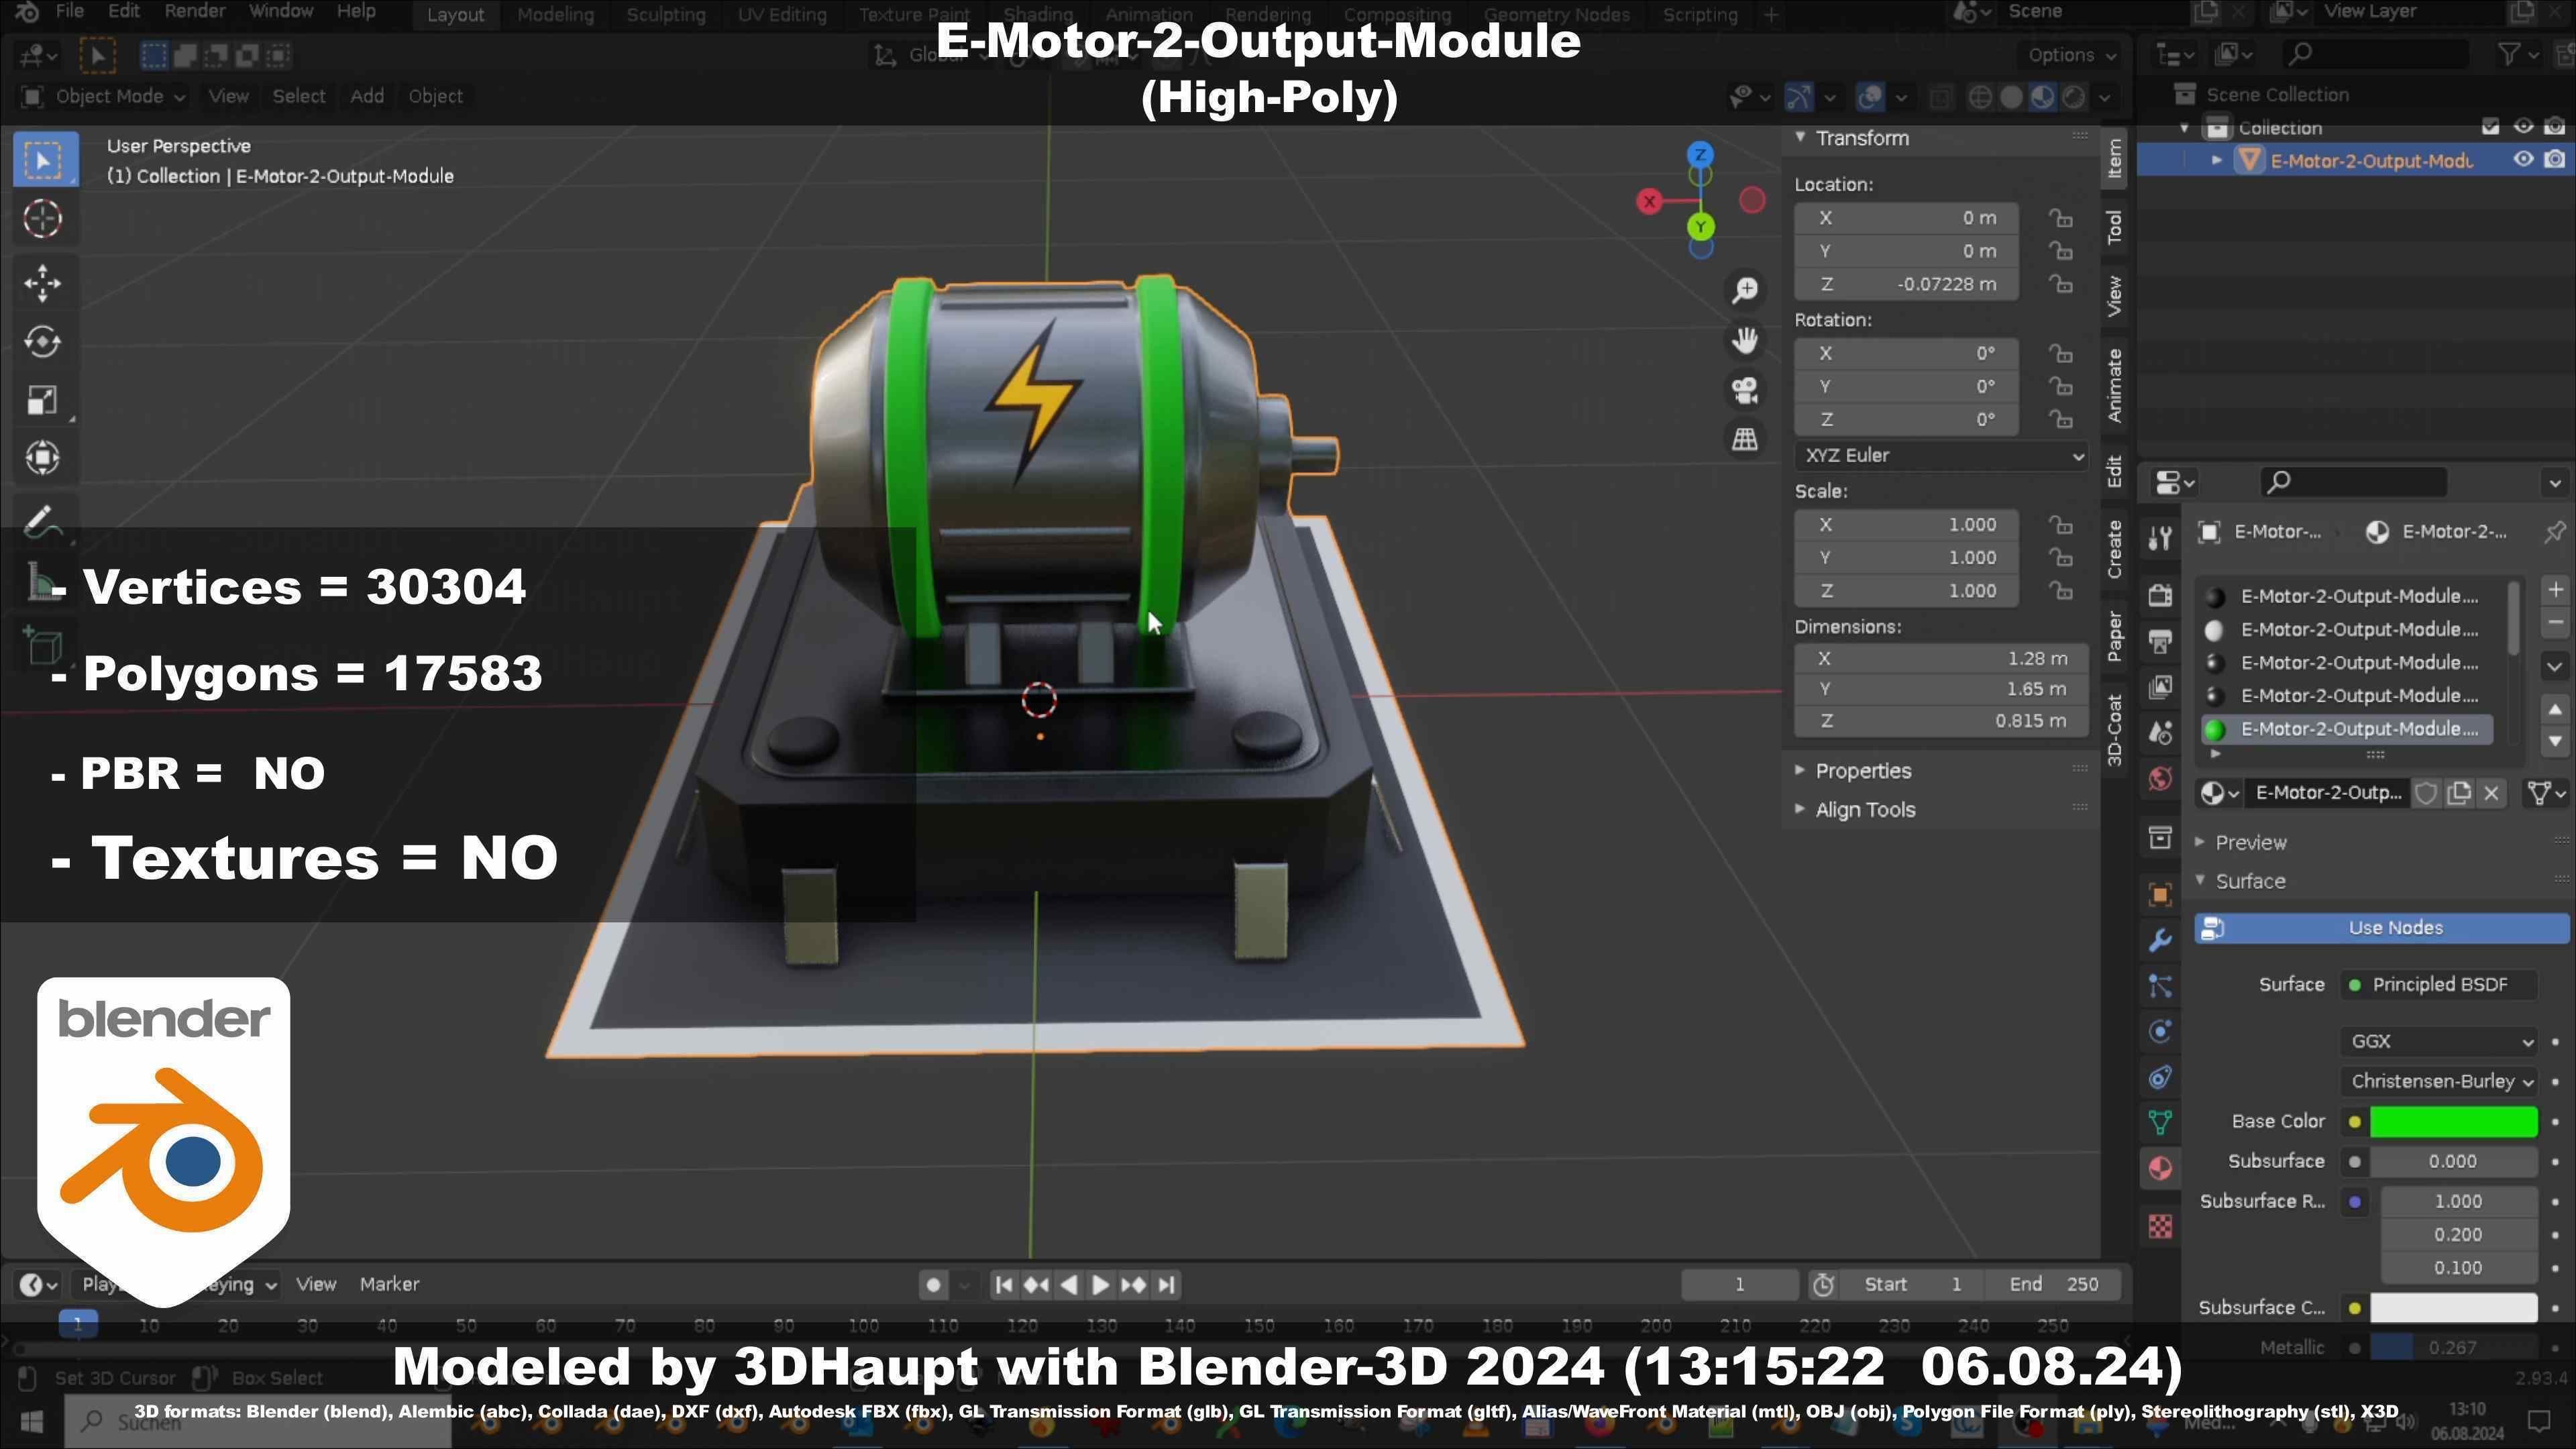Open the Marker menu in timeline
The width and height of the screenshot is (2576, 1449).
point(389,1285)
